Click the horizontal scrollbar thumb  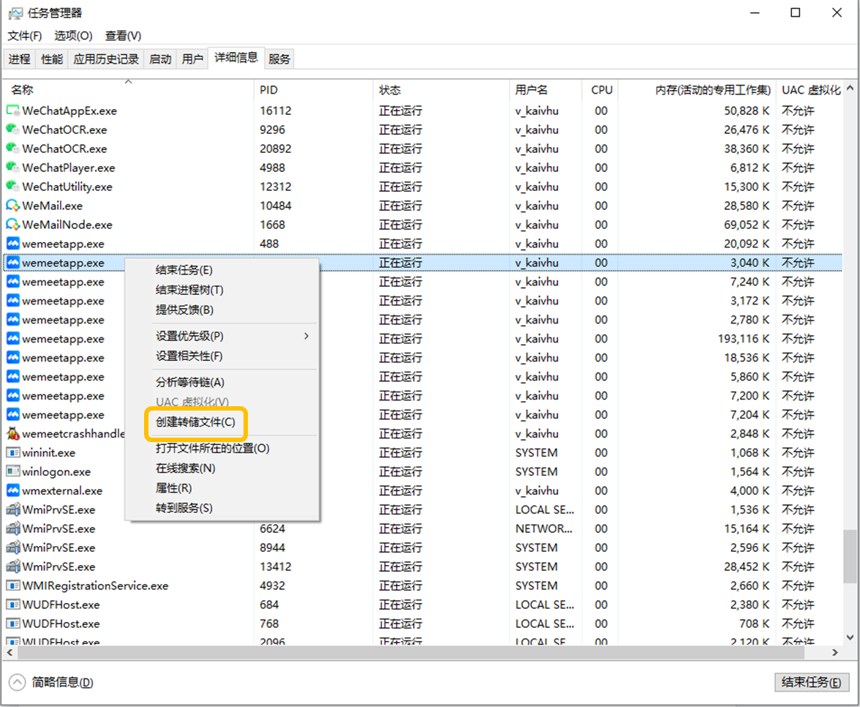[411, 653]
